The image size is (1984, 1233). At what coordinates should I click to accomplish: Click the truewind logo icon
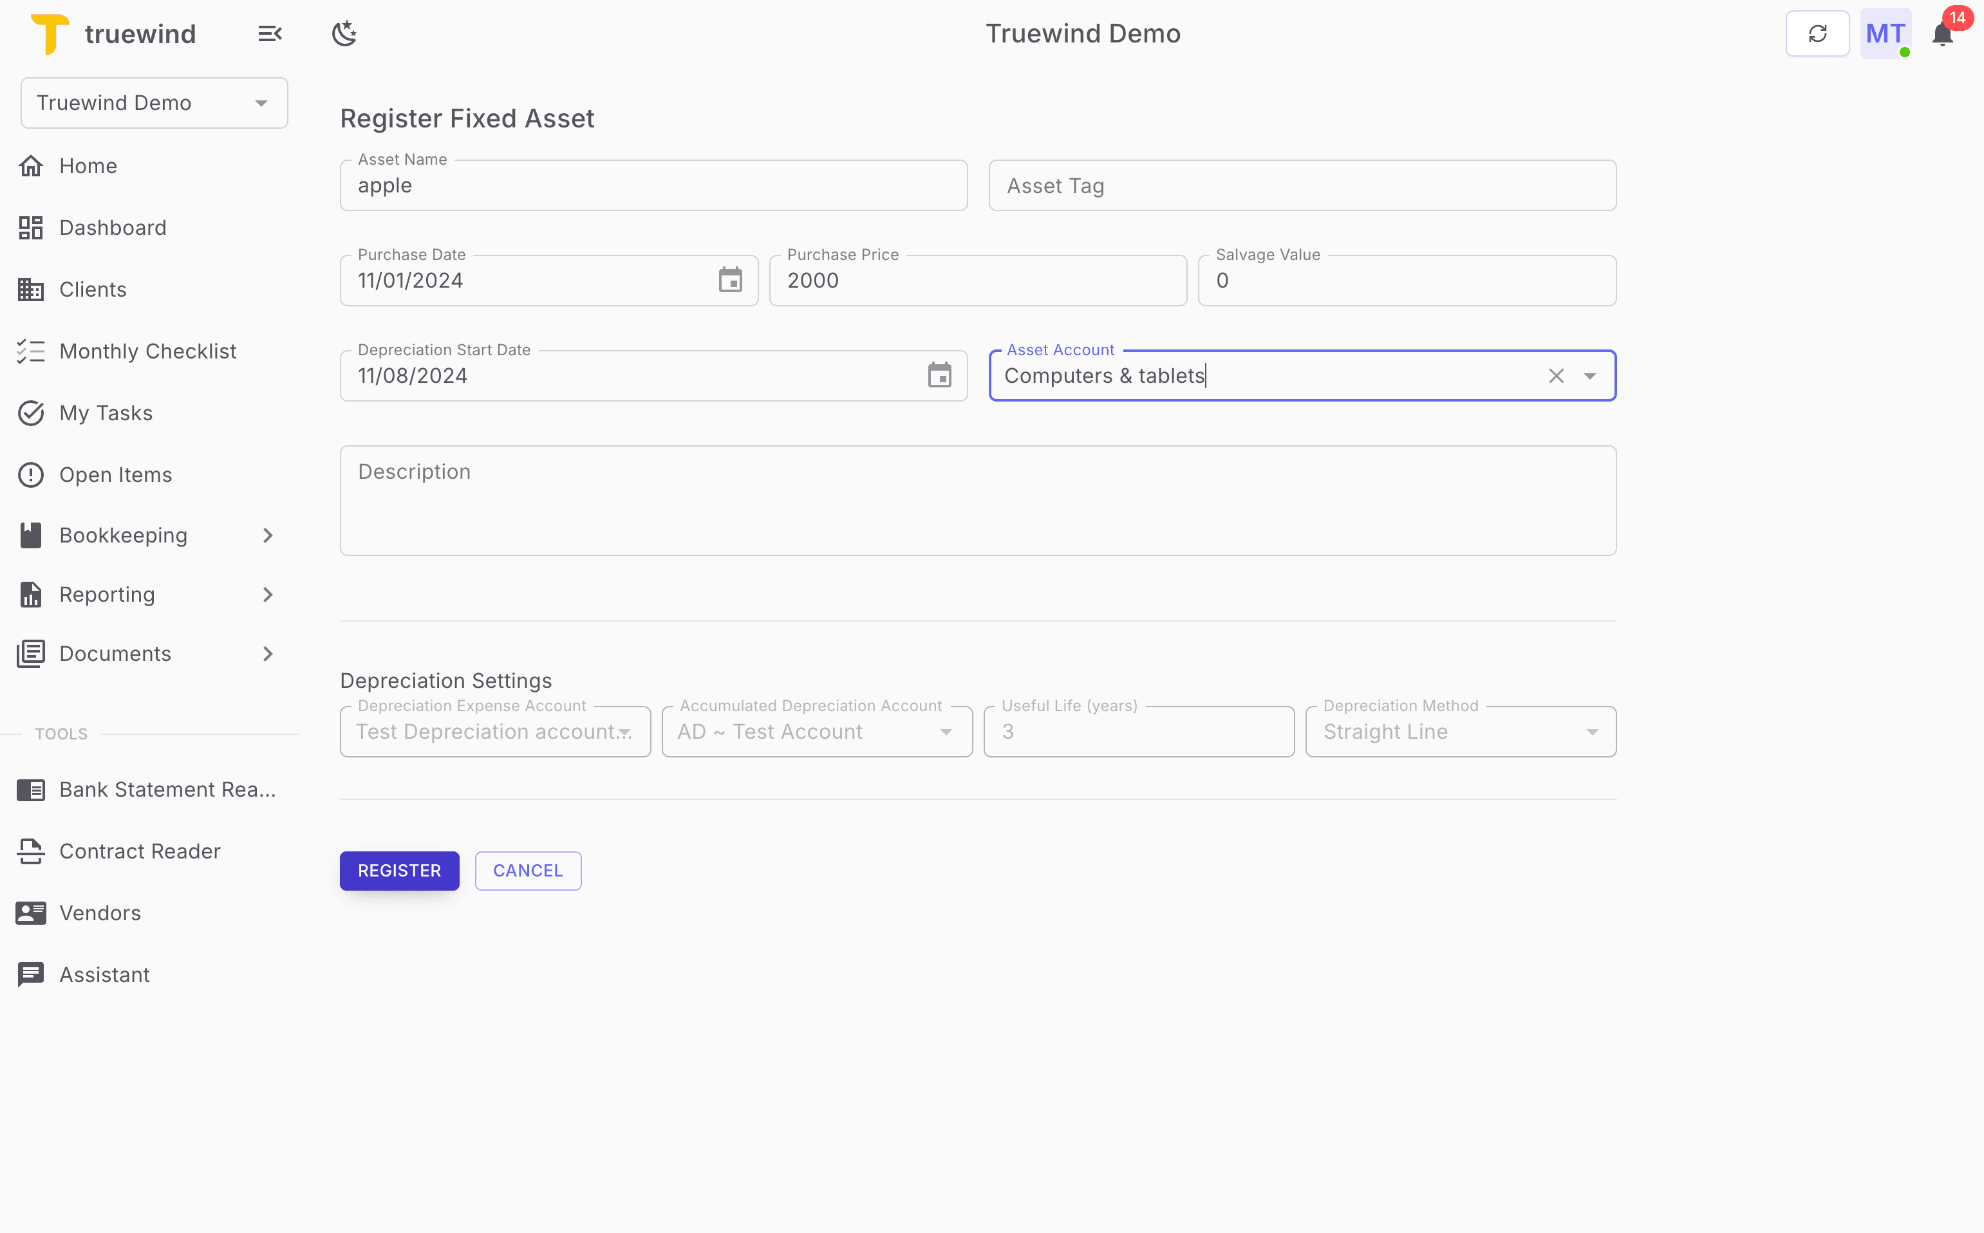pos(48,33)
